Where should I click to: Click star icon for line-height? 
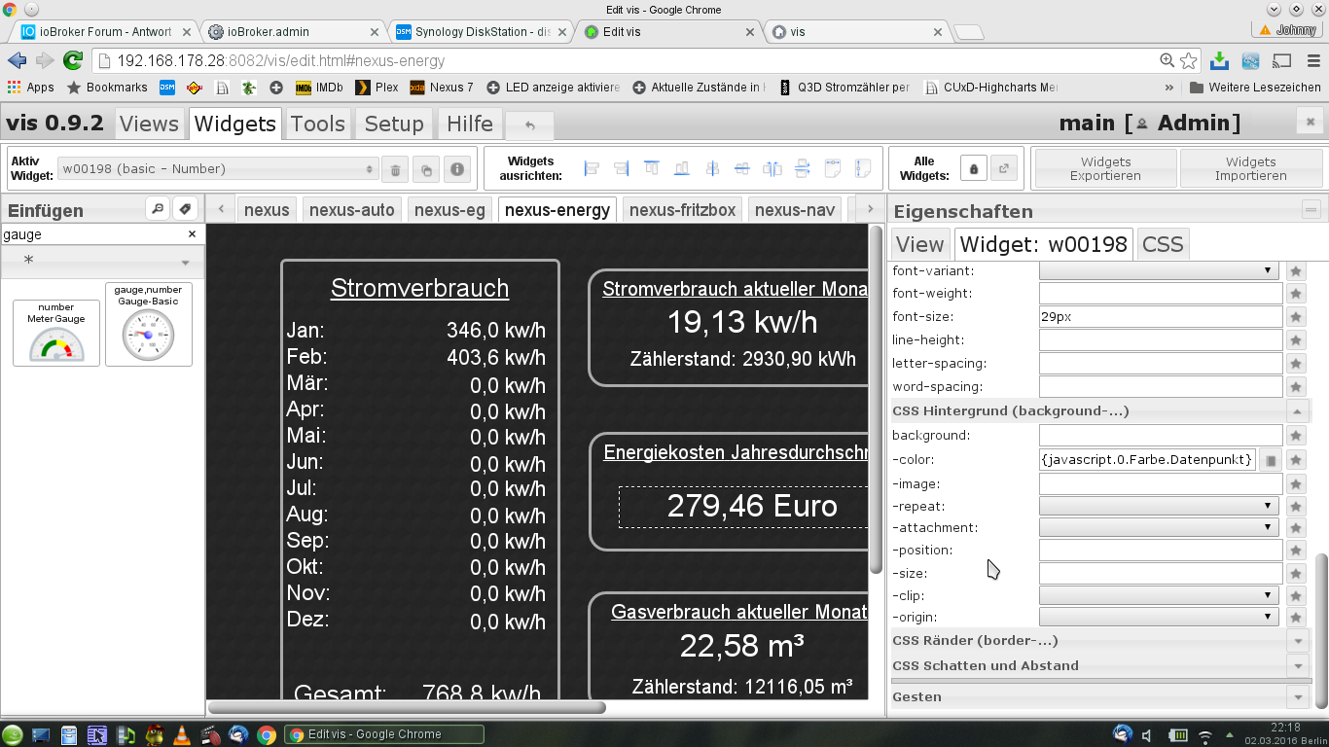[1296, 340]
